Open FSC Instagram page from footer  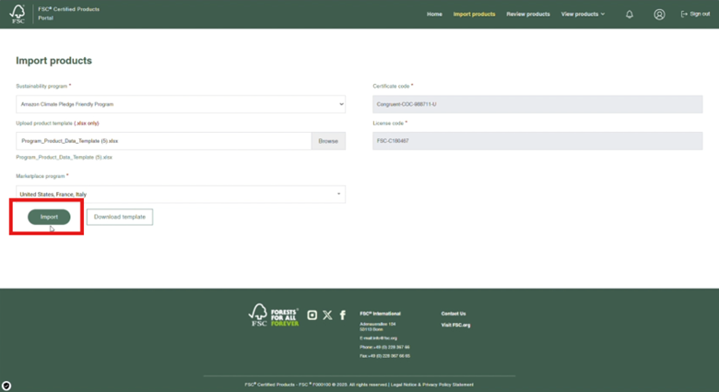point(312,315)
